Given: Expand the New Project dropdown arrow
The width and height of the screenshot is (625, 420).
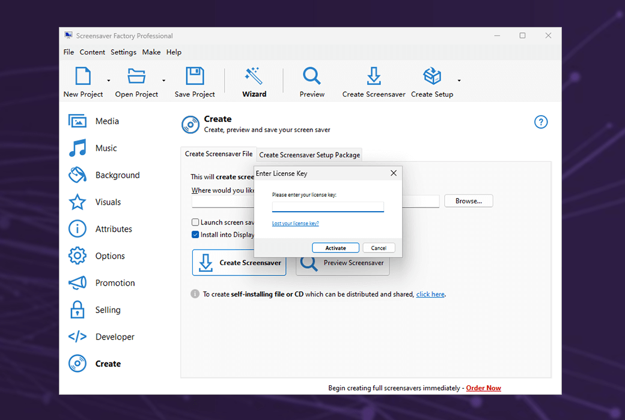Looking at the screenshot, I should pos(108,80).
